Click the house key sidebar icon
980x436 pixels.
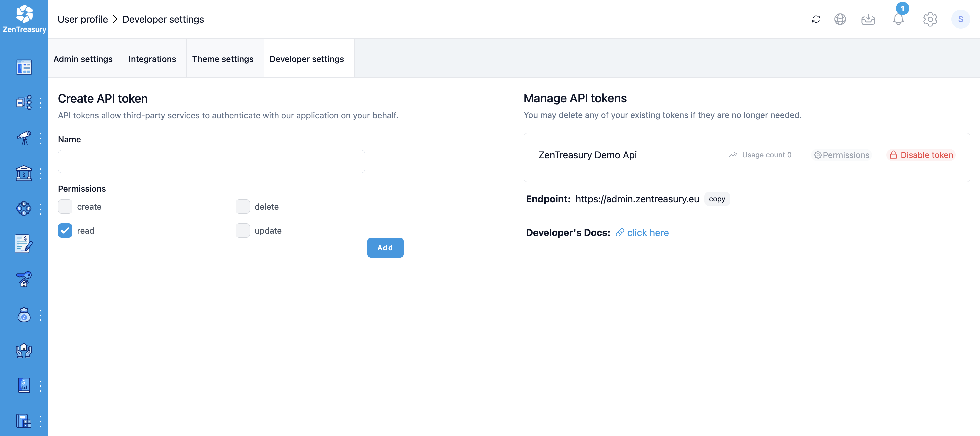[x=24, y=280]
